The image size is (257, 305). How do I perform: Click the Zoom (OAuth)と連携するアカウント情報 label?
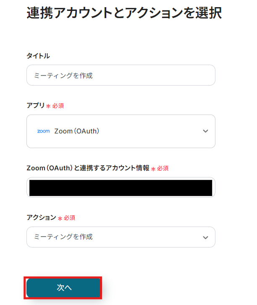click(88, 168)
